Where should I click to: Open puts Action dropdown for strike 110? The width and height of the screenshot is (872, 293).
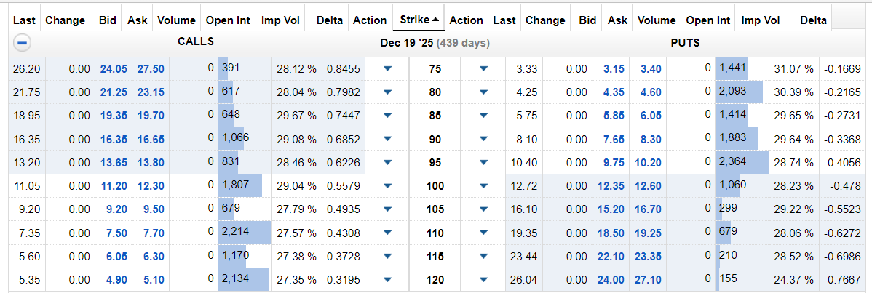(483, 233)
